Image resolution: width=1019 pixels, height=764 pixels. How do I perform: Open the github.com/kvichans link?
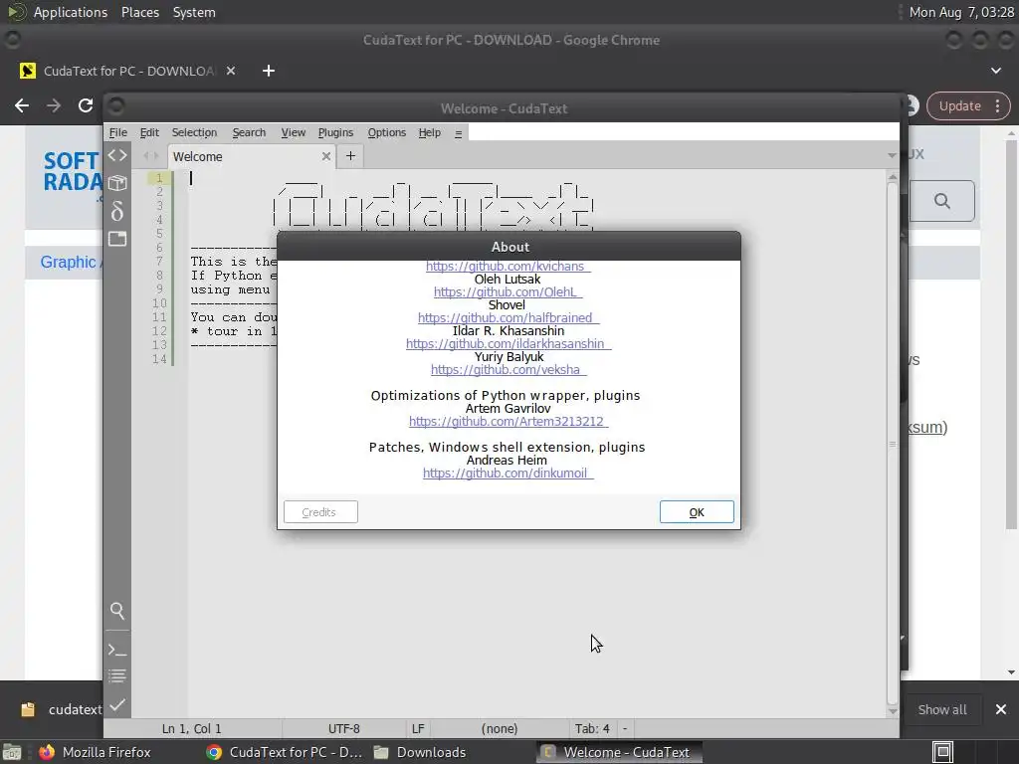509,267
